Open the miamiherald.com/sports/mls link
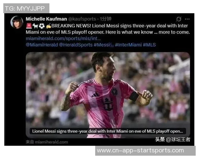Screen dimensions: 199x159 (63, 38)
